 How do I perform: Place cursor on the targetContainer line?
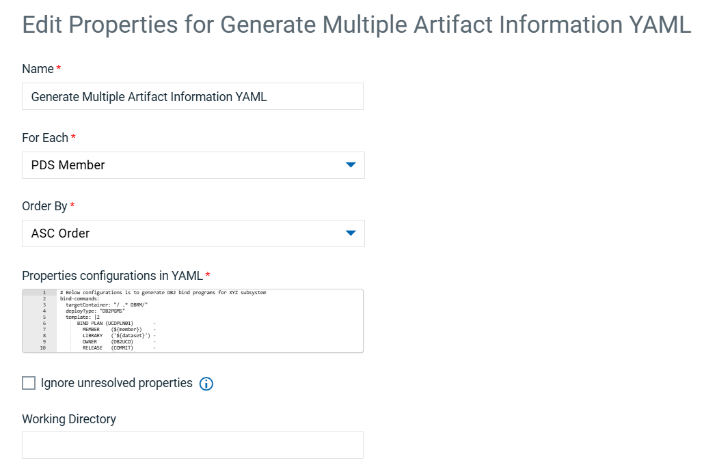pos(107,305)
